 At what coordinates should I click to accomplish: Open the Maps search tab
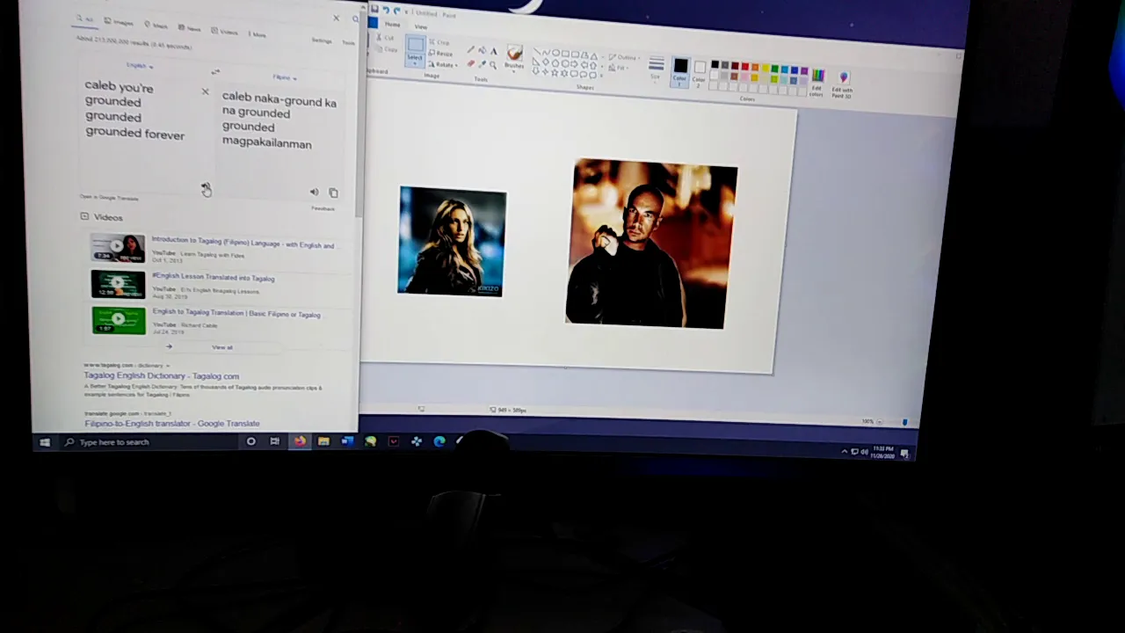pos(156,25)
